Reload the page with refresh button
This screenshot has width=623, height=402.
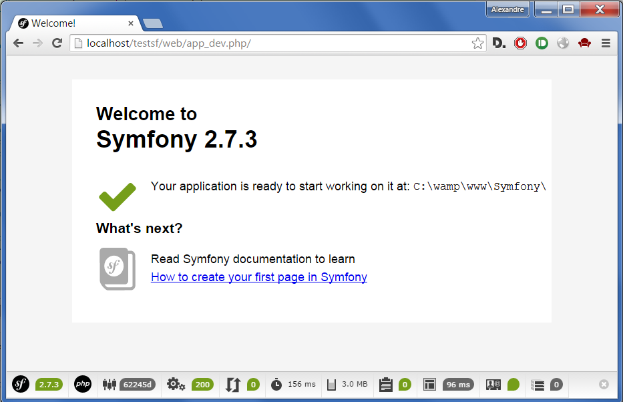[57, 43]
